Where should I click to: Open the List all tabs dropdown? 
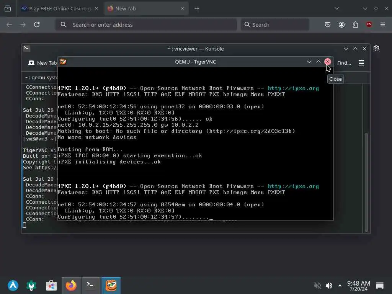click(x=337, y=8)
